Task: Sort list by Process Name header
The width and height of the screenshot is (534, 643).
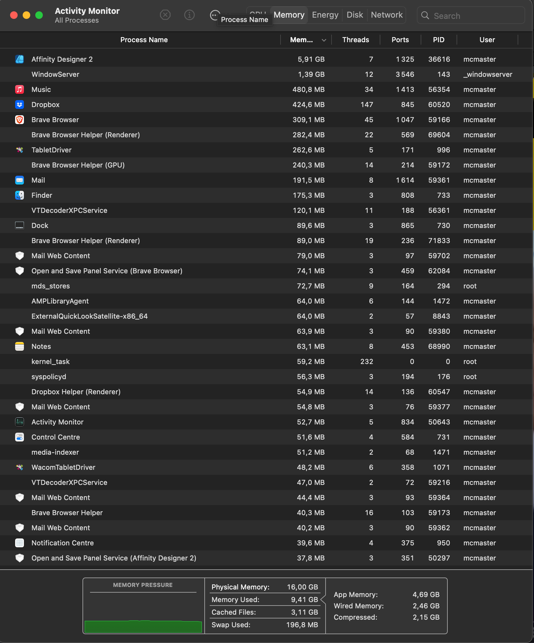Action: click(144, 40)
